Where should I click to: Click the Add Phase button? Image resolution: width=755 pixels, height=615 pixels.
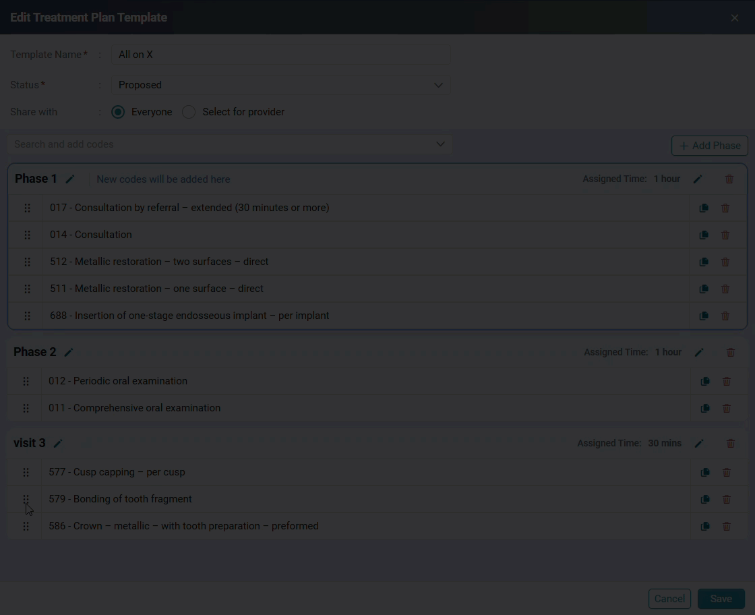coord(710,146)
